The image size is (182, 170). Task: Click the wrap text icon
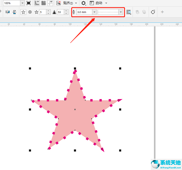pyautogui.click(x=128, y=12)
